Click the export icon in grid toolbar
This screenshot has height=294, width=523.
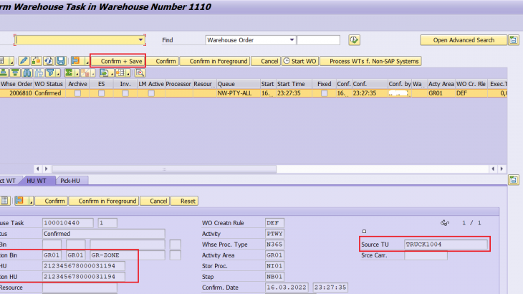click(x=104, y=72)
